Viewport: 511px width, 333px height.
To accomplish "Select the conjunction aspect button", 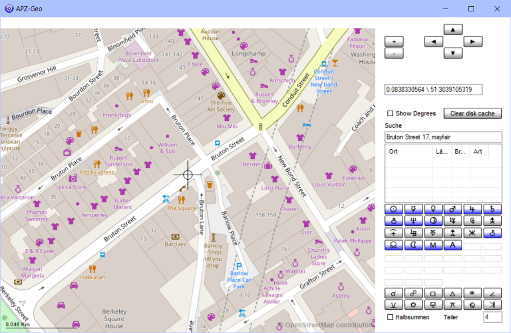I will click(x=393, y=293).
